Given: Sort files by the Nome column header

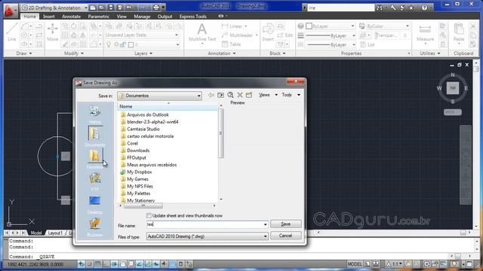Looking at the screenshot, I should tap(168, 106).
